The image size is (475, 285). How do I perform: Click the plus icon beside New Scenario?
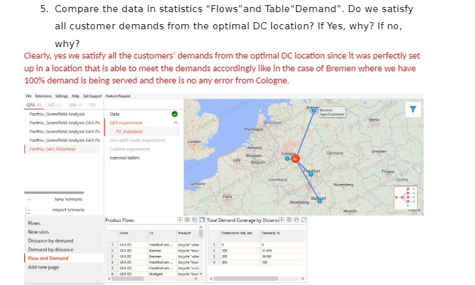click(x=29, y=199)
